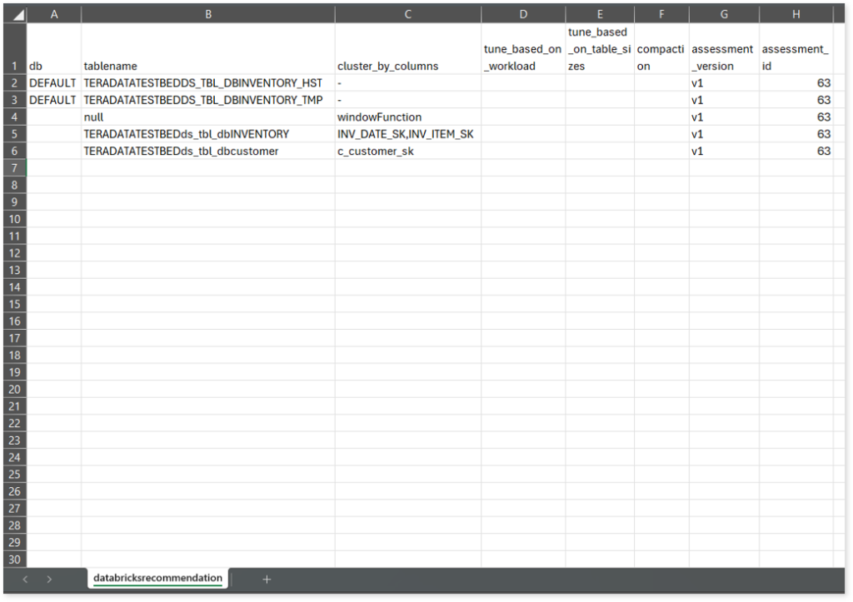Select row 30 header
The image size is (853, 602).
15,559
